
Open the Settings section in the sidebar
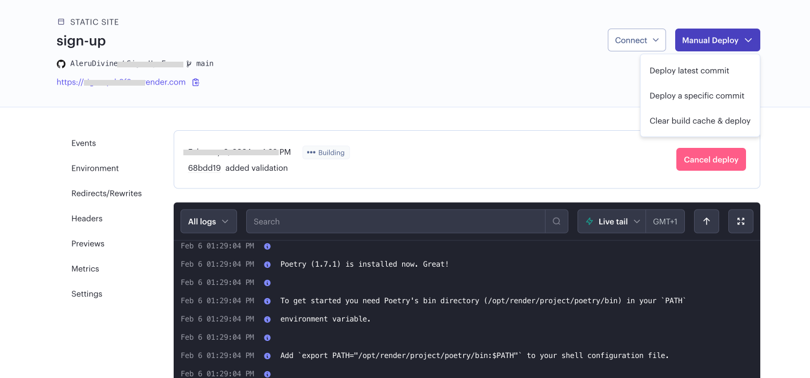click(x=87, y=294)
